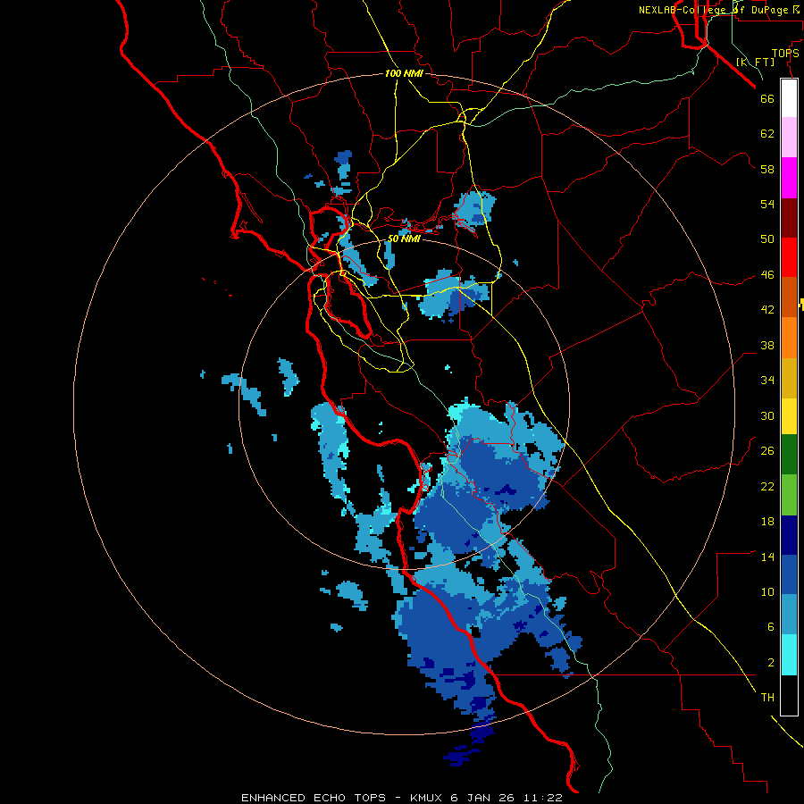Click the legend value '62'
Image resolution: width=804 pixels, height=804 pixels.
[767, 134]
